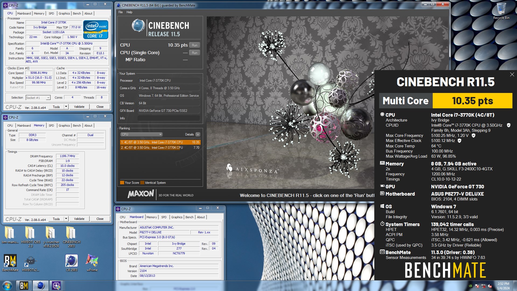Select the BenchMate desktop shortcut
The width and height of the screenshot is (517, 291).
[x=10, y=263]
